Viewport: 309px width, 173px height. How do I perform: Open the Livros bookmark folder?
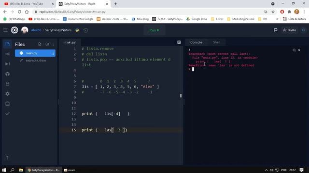[x=217, y=19]
